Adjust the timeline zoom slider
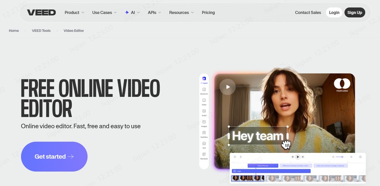The height and width of the screenshot is (186, 380). 342,157
